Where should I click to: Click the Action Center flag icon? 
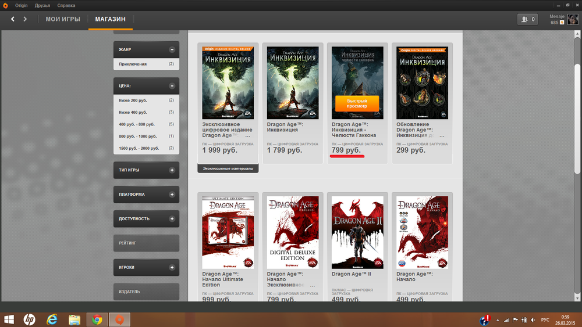(516, 320)
